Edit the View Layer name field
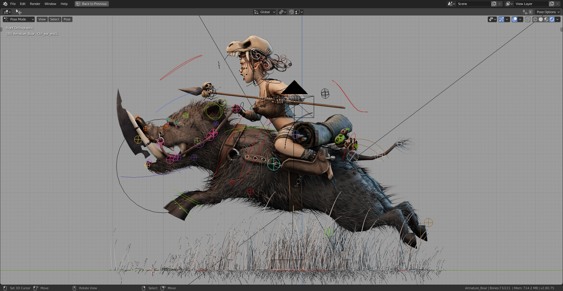 pyautogui.click(x=531, y=4)
